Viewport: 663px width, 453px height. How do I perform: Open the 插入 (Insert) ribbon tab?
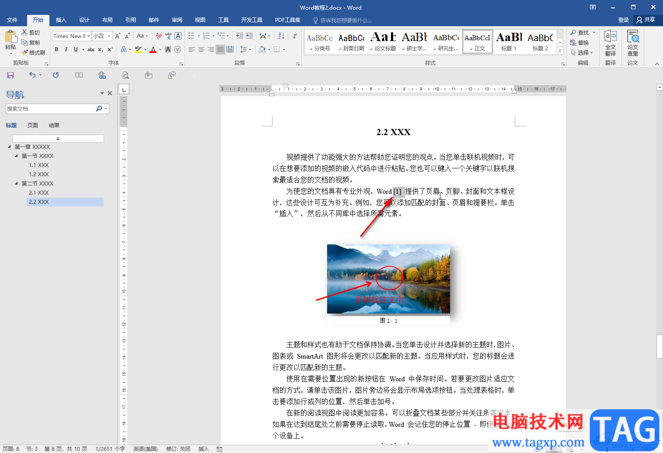61,20
